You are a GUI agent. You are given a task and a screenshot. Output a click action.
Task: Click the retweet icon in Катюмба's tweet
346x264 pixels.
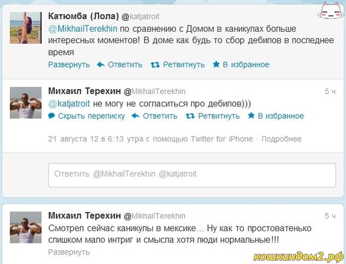point(155,64)
